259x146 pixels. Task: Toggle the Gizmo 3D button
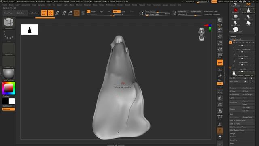[x=76, y=13]
